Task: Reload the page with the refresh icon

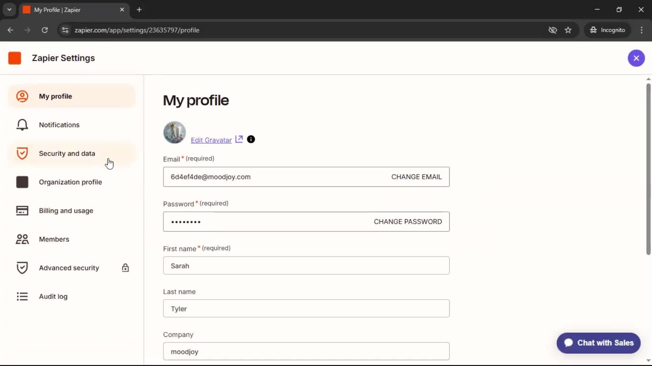Action: (x=44, y=30)
